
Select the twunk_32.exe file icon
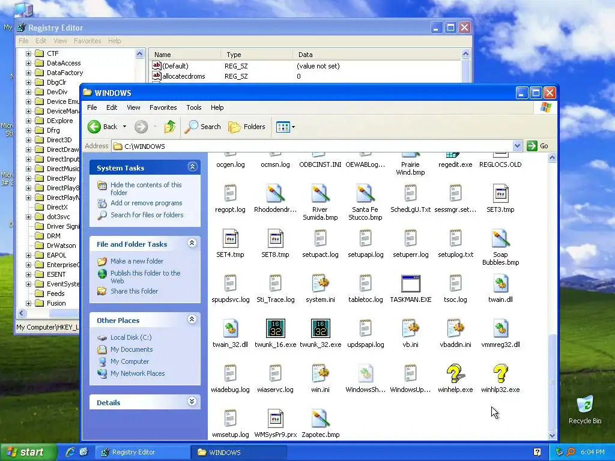coord(321,328)
